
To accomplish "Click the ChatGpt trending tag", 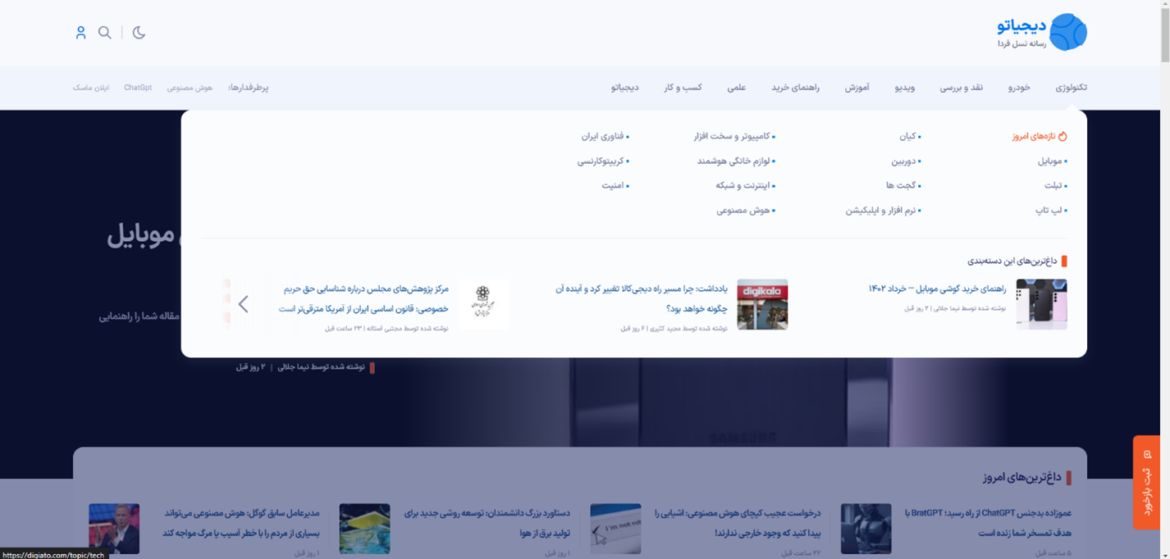I will (x=138, y=88).
